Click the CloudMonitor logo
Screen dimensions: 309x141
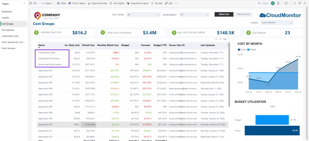point(280,15)
